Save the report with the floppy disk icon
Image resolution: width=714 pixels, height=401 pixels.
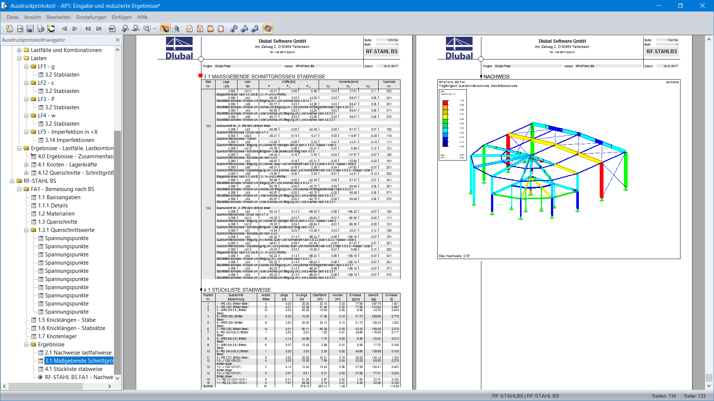coord(30,29)
